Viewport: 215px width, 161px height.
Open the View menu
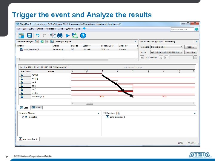[x=32, y=29]
